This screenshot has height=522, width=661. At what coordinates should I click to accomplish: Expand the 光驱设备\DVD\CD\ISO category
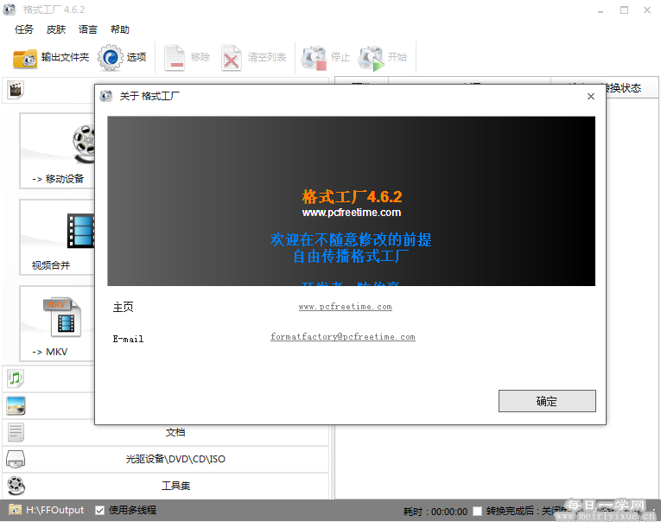(x=166, y=459)
